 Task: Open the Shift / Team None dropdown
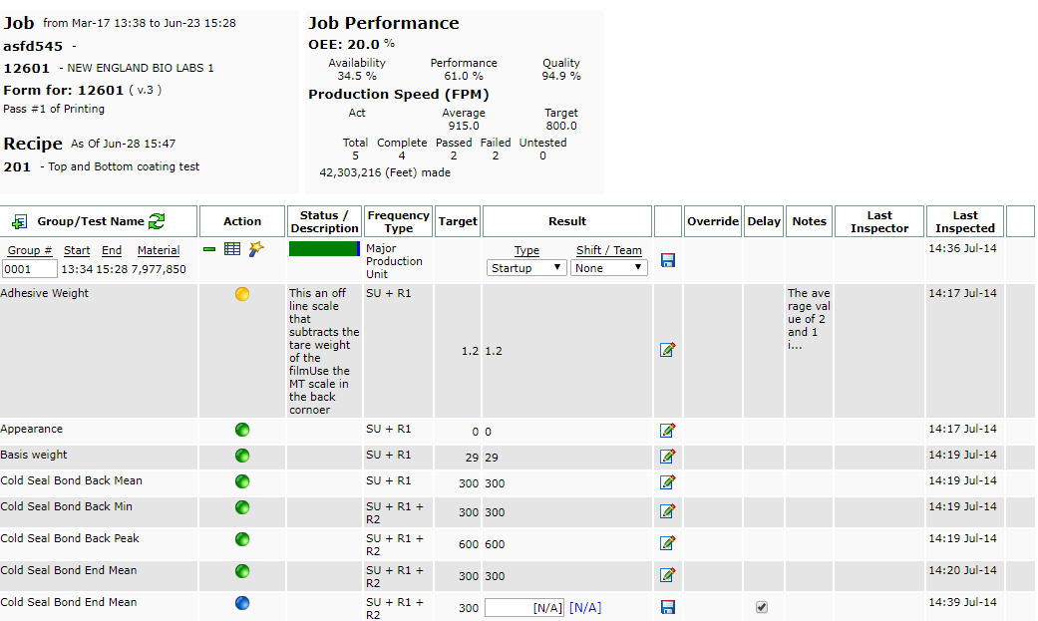(x=609, y=267)
